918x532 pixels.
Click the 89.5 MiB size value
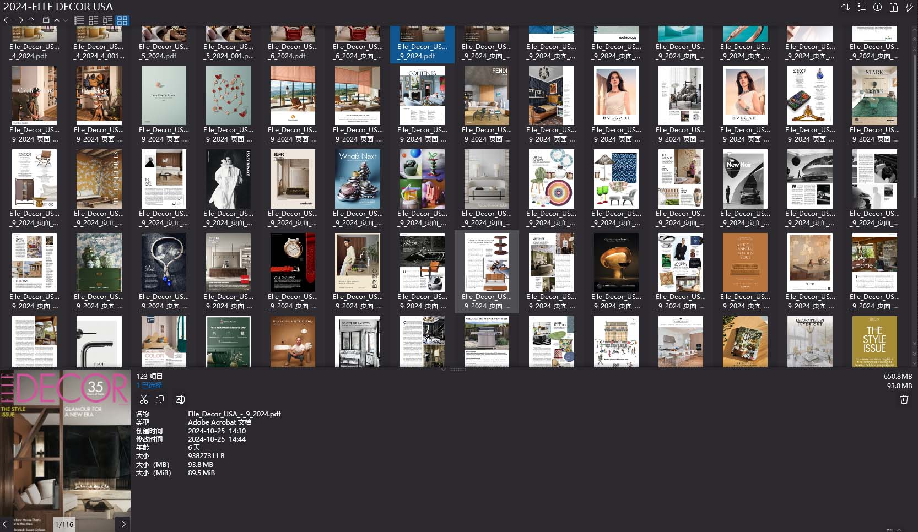(x=202, y=473)
